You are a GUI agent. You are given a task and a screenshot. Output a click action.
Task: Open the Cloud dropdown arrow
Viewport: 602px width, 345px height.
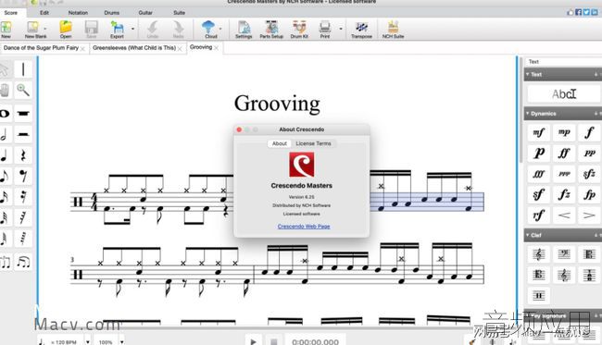pos(220,29)
